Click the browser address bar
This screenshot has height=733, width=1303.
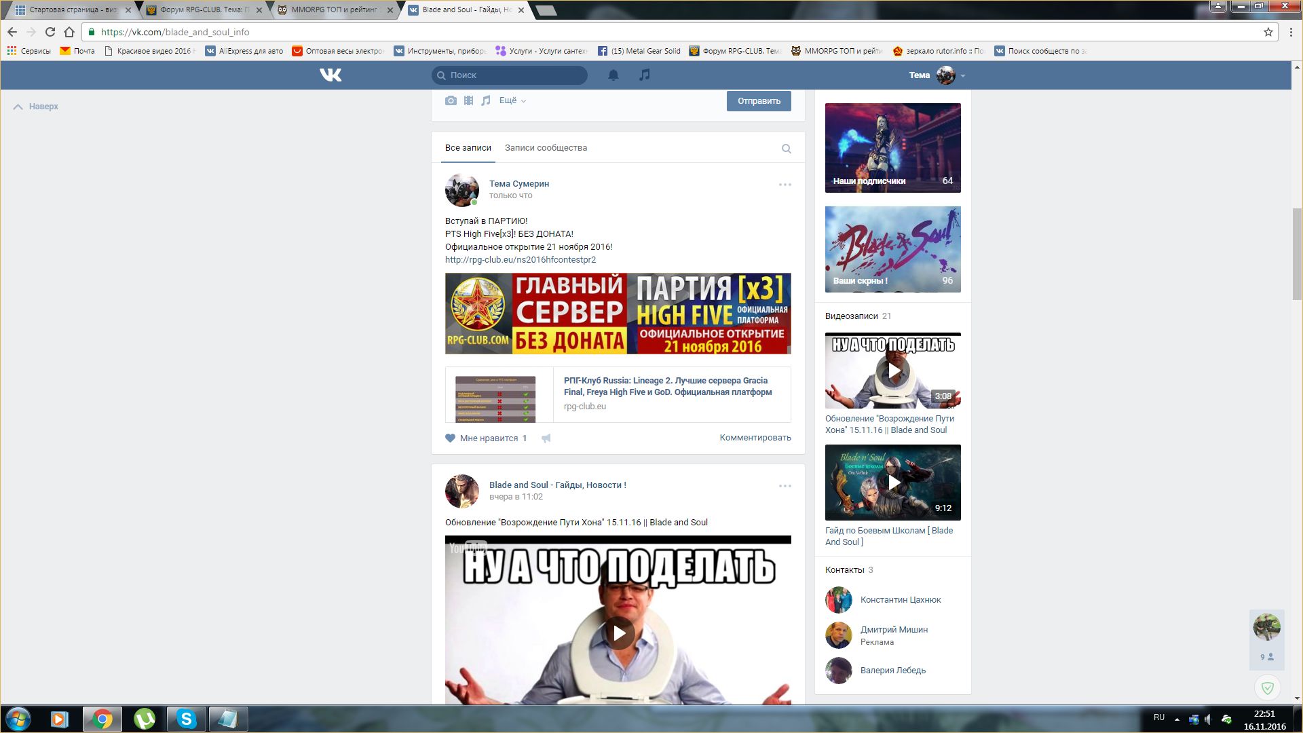[x=679, y=32]
